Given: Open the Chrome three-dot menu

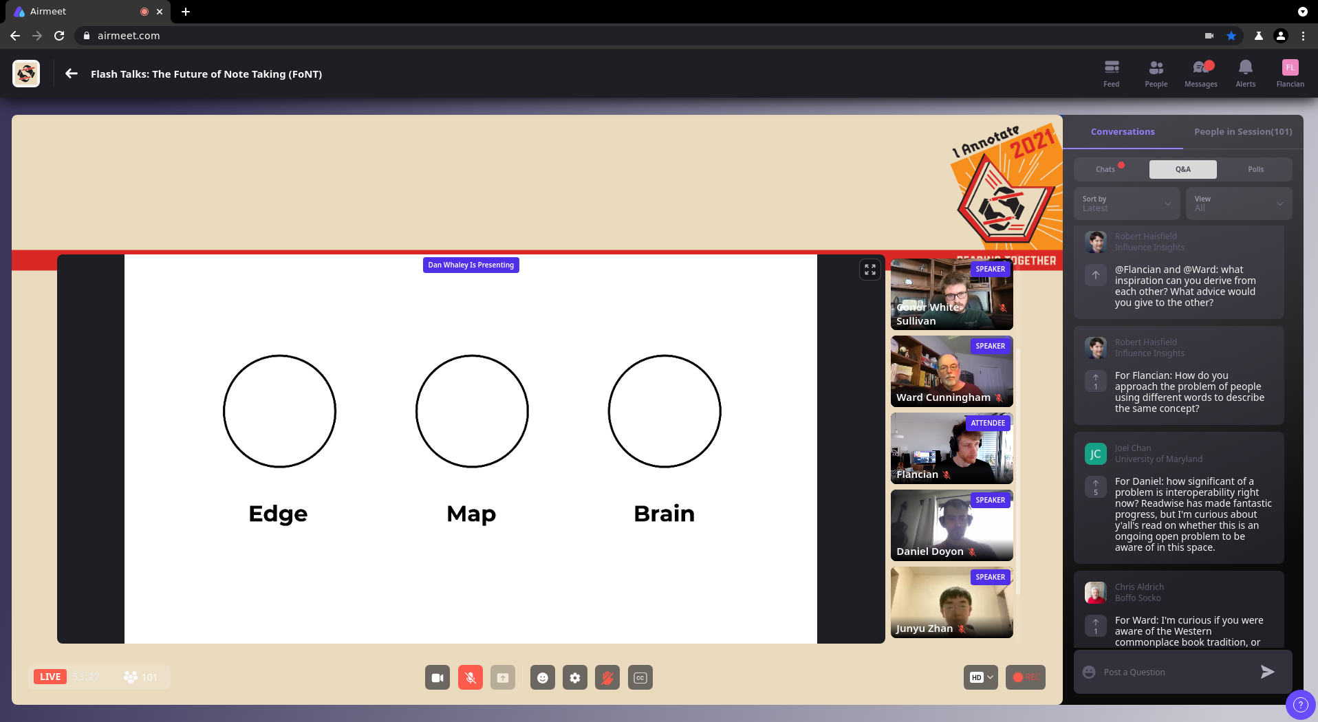Looking at the screenshot, I should (x=1303, y=36).
